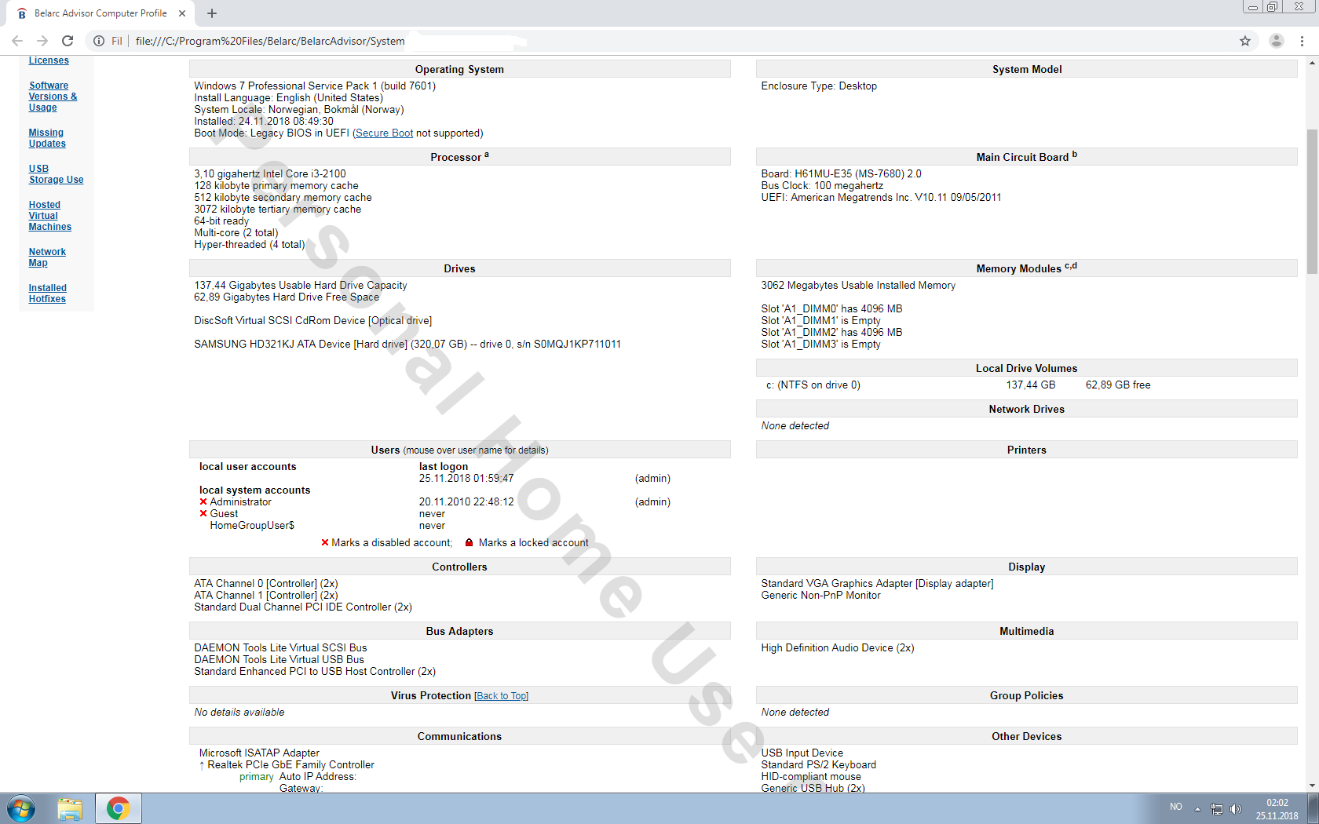Click '3,10 gigahertz Intel Core i3-2100' text
This screenshot has height=824, width=1319.
click(x=270, y=174)
